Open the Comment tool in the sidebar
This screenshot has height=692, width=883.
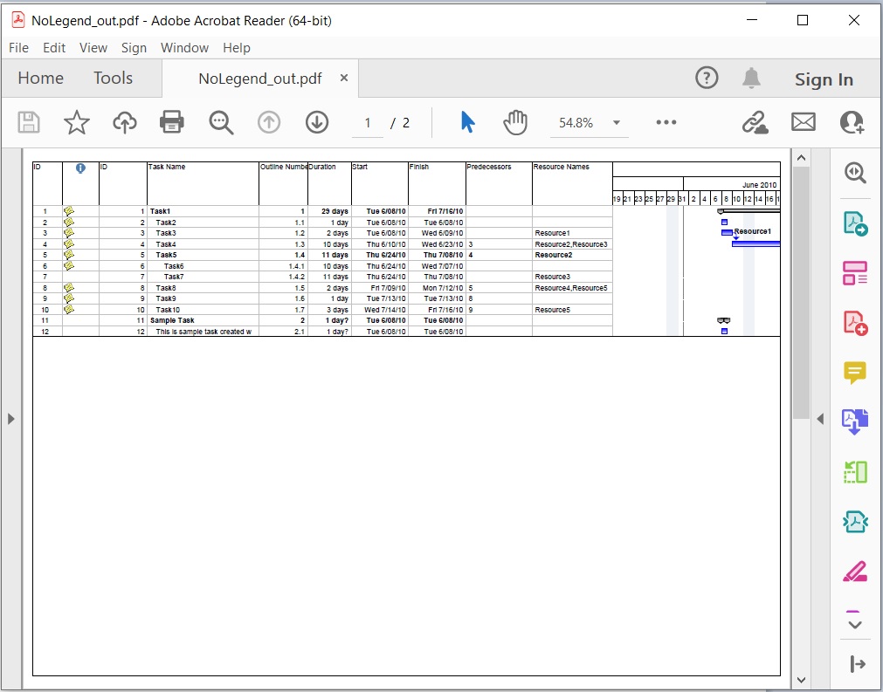click(855, 373)
